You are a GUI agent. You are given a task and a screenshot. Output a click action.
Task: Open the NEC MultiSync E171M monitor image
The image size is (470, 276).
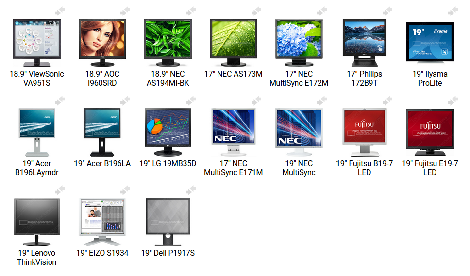(x=234, y=133)
